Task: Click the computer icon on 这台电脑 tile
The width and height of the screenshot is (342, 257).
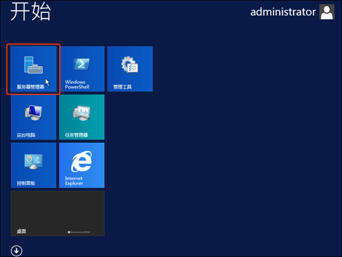Action: pos(33,112)
